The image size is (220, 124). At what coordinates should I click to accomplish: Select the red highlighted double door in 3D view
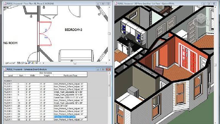tap(188, 58)
